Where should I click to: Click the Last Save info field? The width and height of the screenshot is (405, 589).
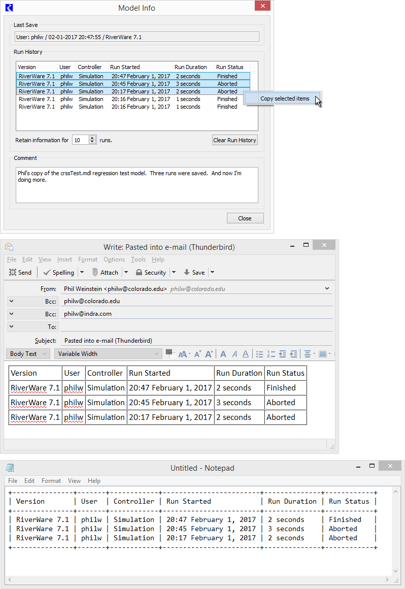[x=137, y=37]
